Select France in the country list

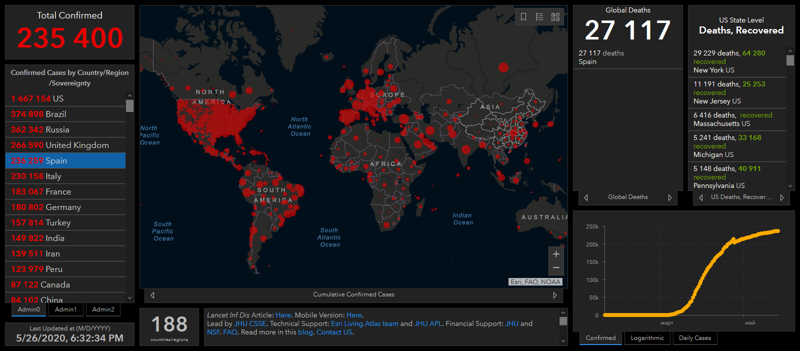click(65, 191)
